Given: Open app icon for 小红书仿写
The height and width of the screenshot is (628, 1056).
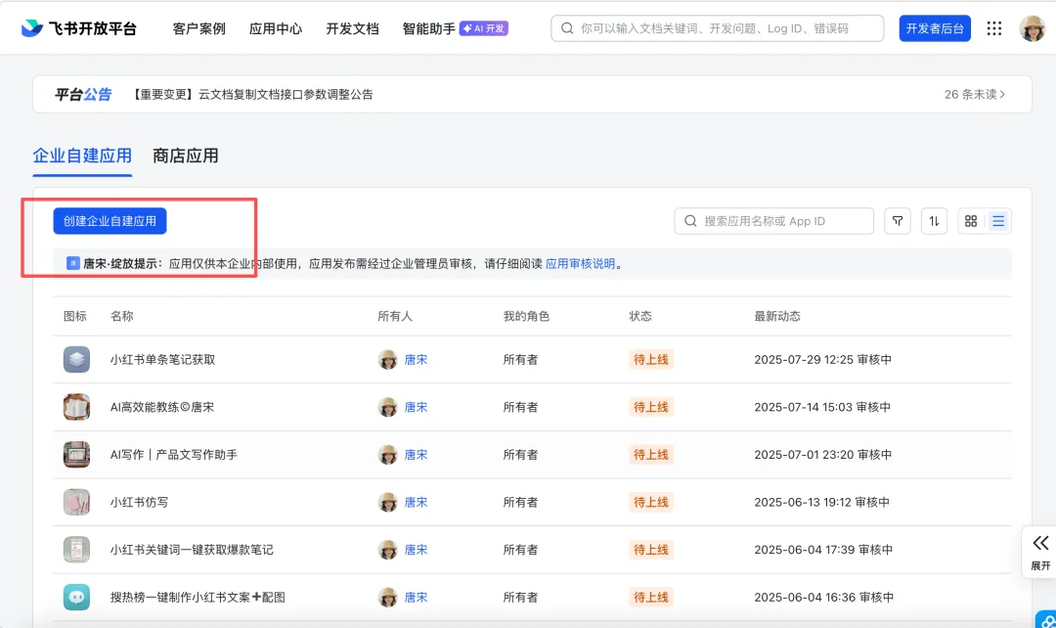Looking at the screenshot, I should (x=77, y=502).
